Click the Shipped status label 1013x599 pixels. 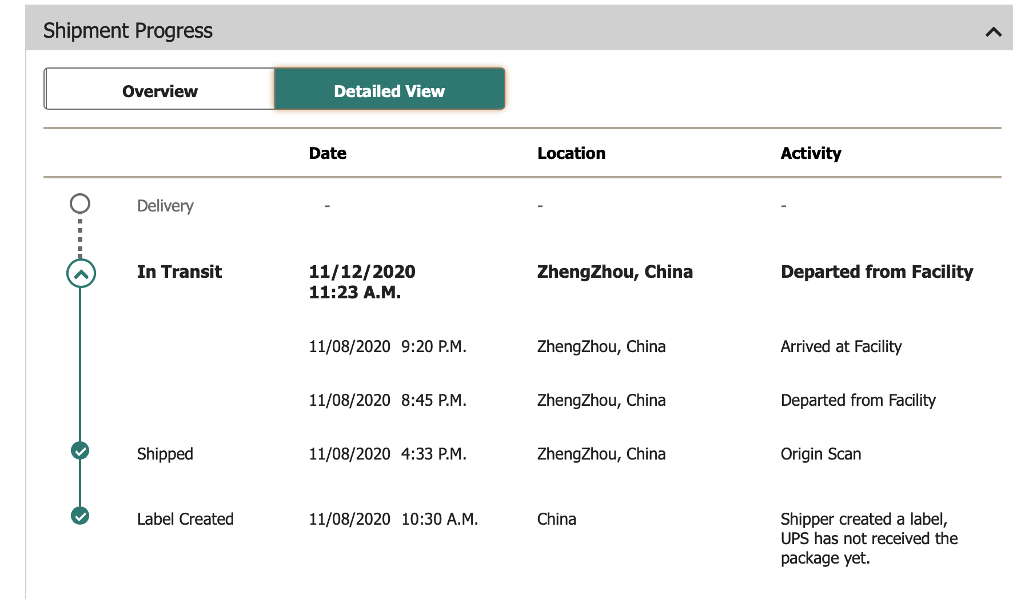[165, 454]
